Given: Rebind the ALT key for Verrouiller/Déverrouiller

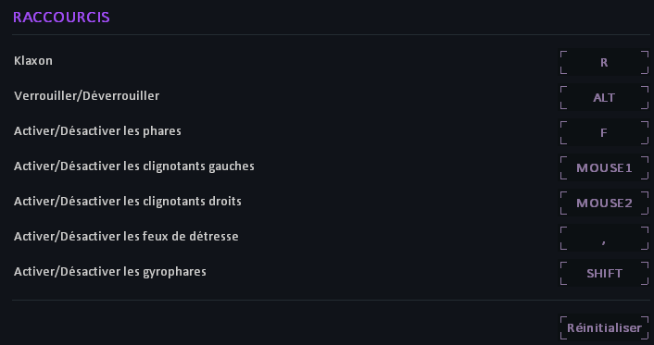Looking at the screenshot, I should [604, 97].
